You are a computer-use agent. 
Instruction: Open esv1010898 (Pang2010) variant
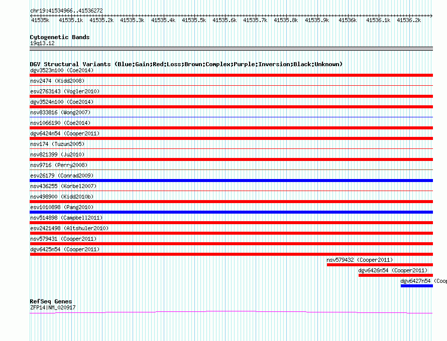tap(62, 207)
